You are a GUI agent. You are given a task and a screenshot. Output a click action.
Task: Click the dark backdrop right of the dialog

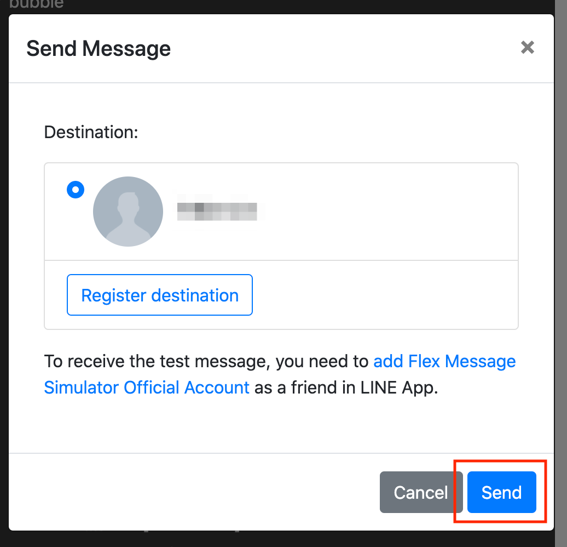tap(561, 274)
